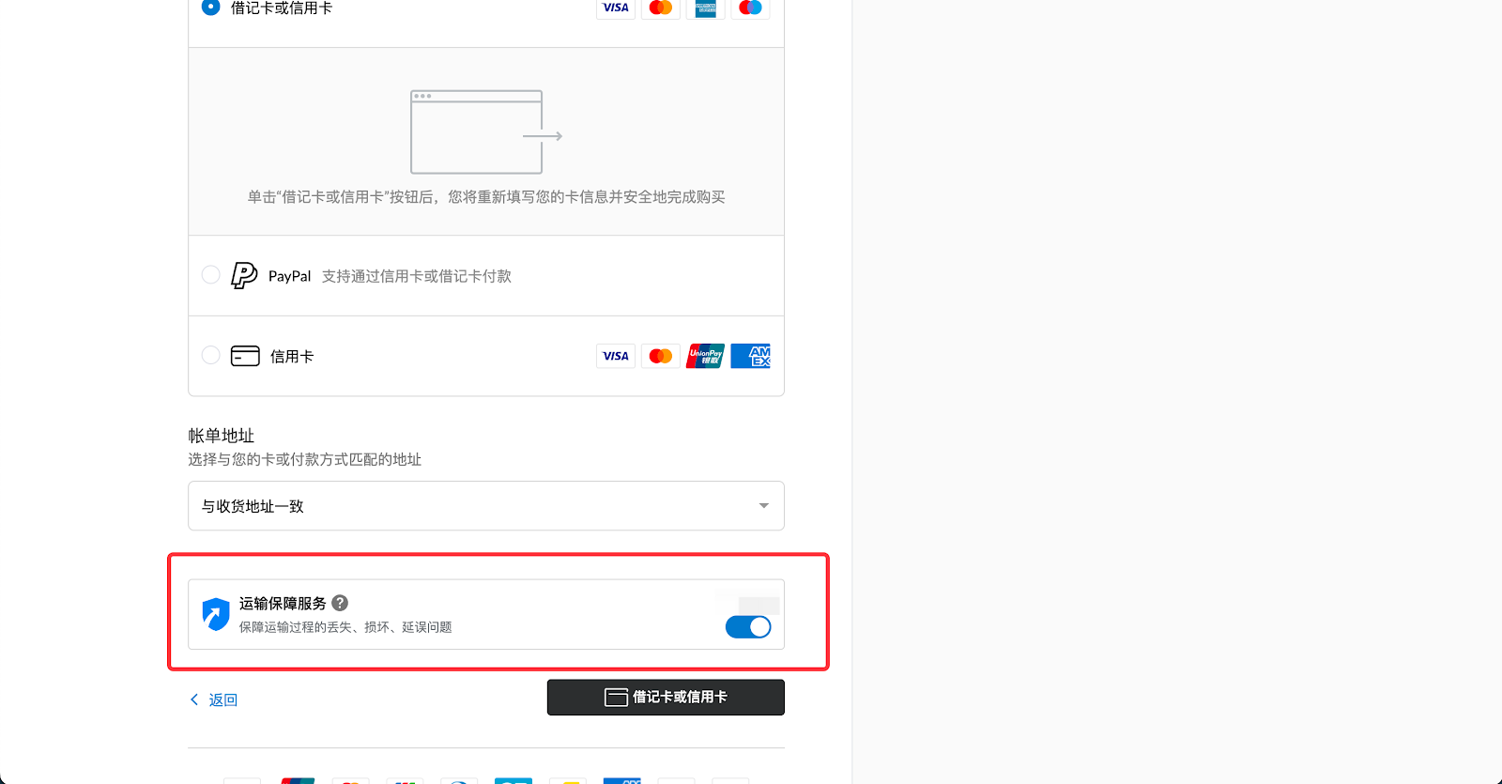The height and width of the screenshot is (784, 1502).
Task: Click the Visa logo in 信用卡 row
Action: point(616,356)
